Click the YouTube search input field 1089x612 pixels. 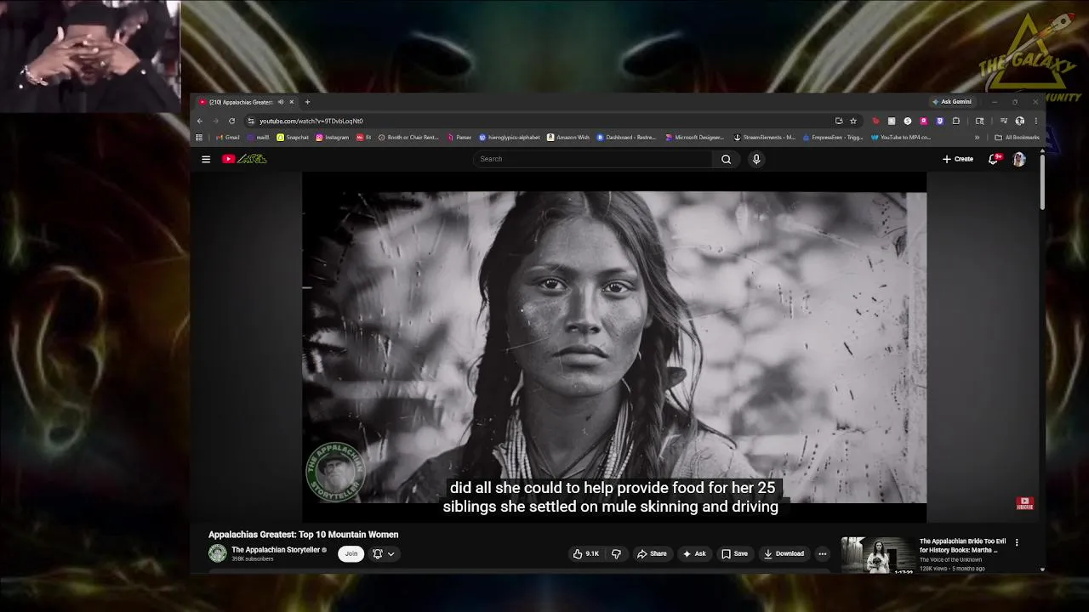tap(593, 159)
